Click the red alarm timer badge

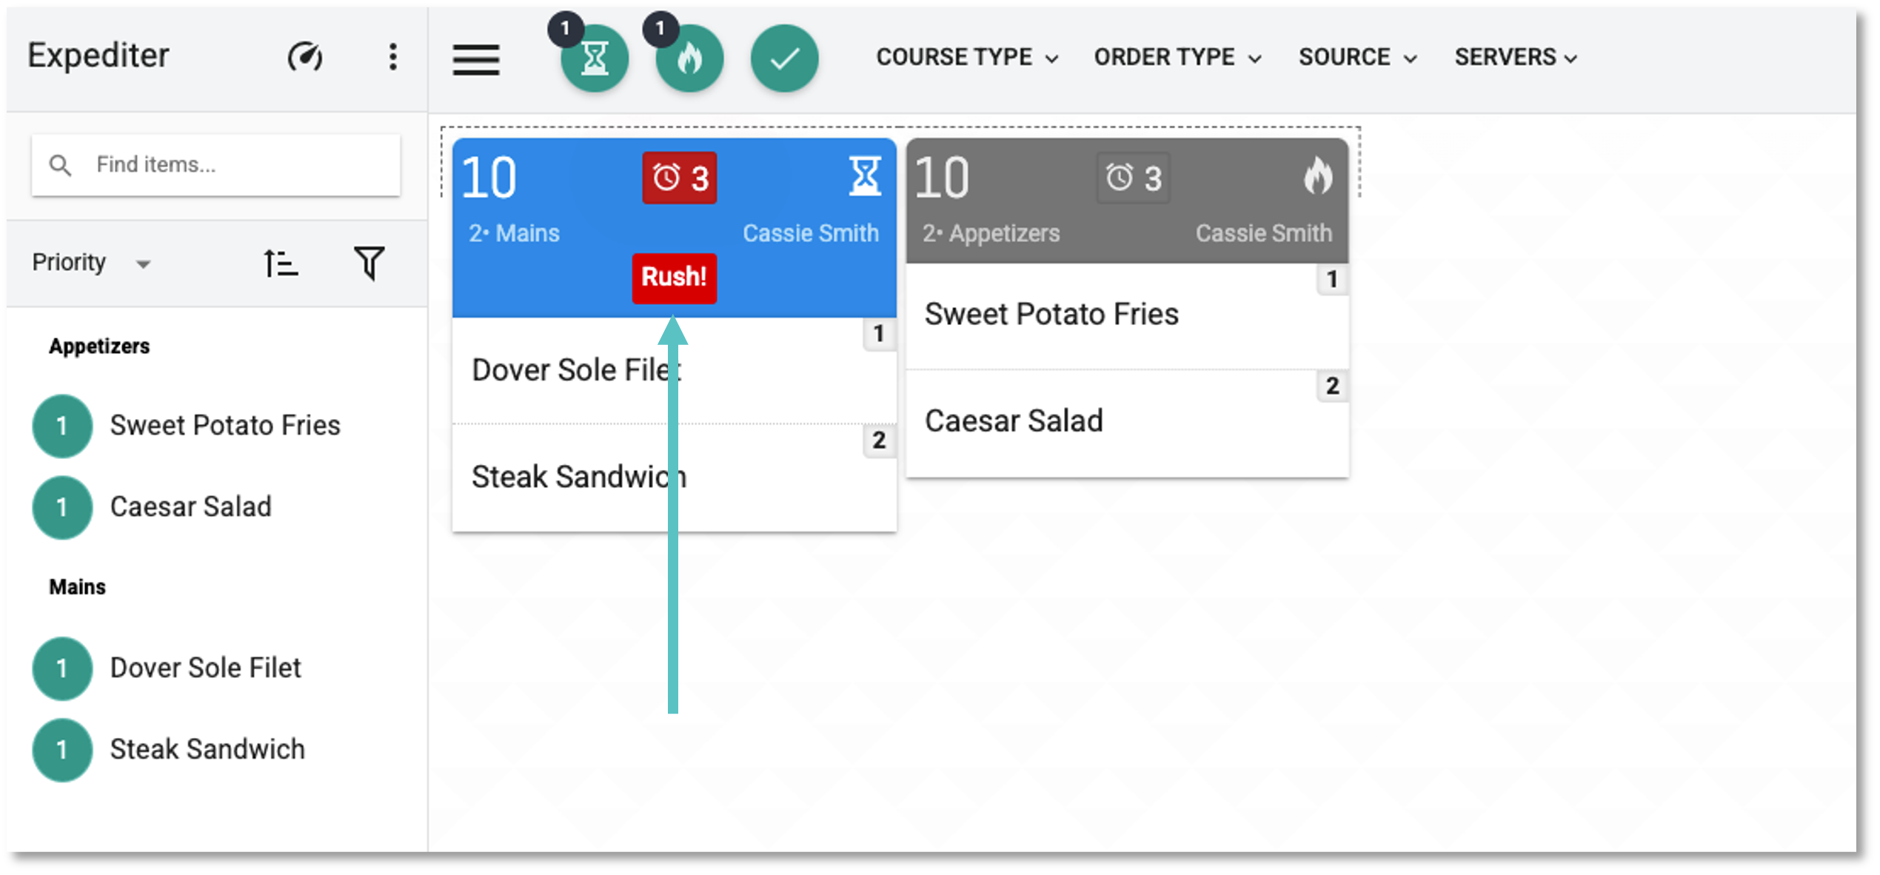pyautogui.click(x=680, y=178)
